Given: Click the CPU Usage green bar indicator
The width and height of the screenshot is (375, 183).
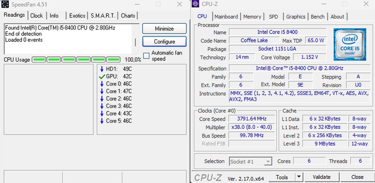Looking at the screenshot, I should pos(76,60).
